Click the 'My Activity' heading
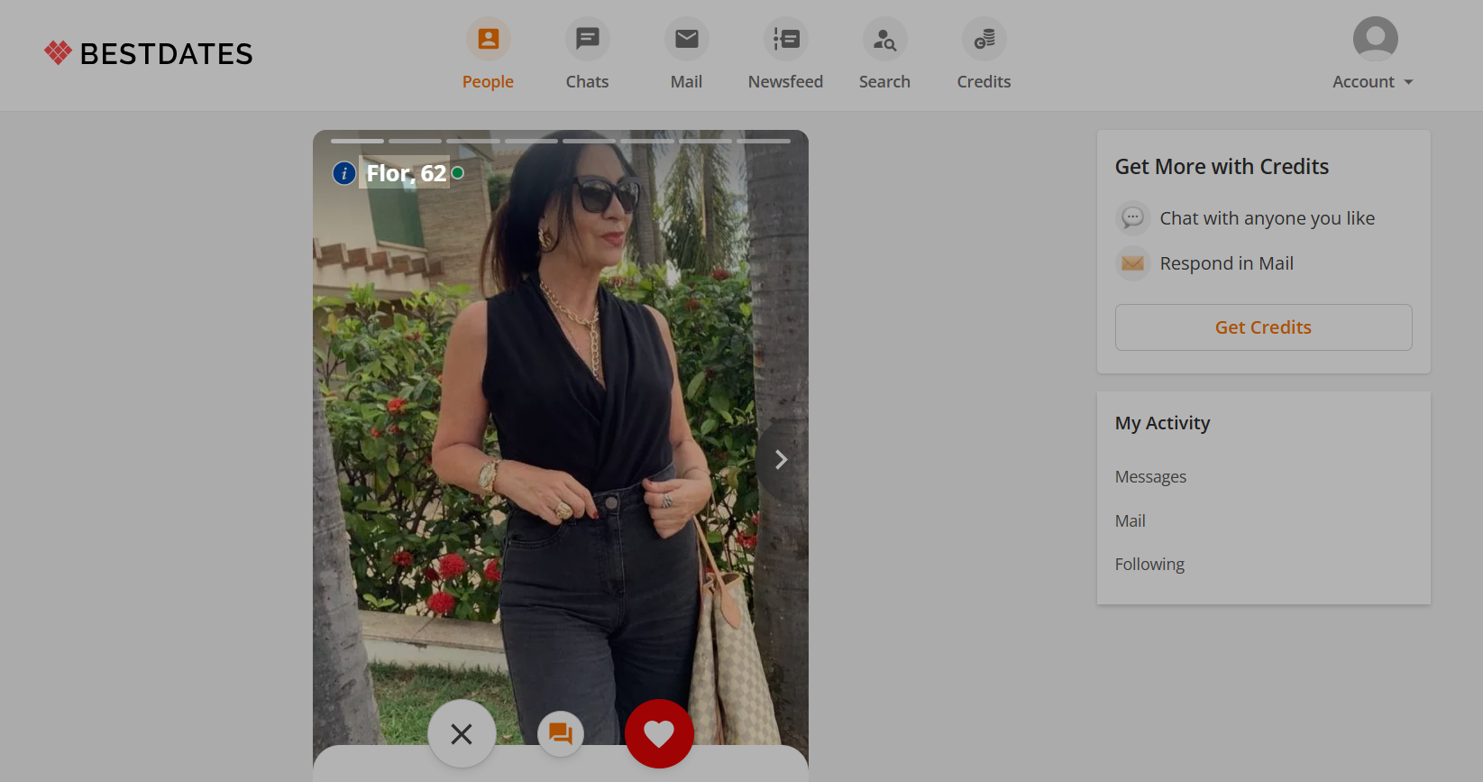The height and width of the screenshot is (782, 1483). click(x=1162, y=423)
